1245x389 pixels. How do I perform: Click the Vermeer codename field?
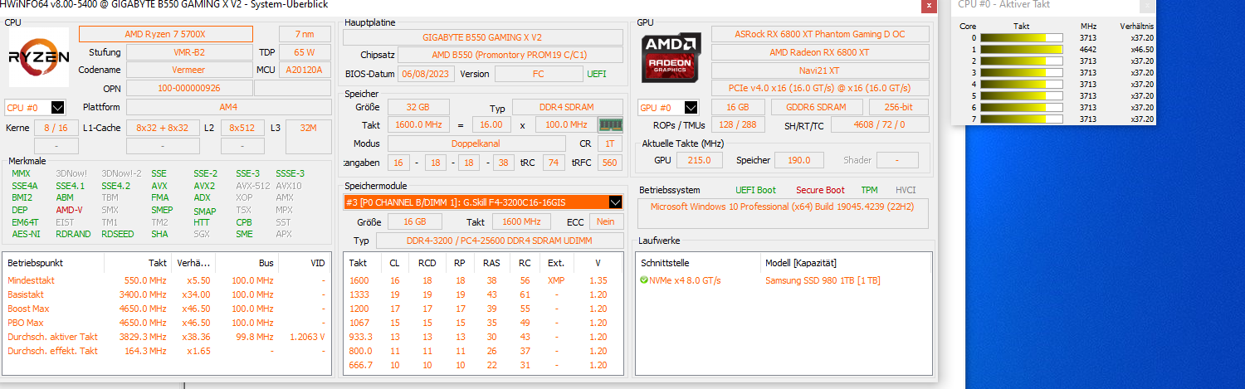pos(189,70)
